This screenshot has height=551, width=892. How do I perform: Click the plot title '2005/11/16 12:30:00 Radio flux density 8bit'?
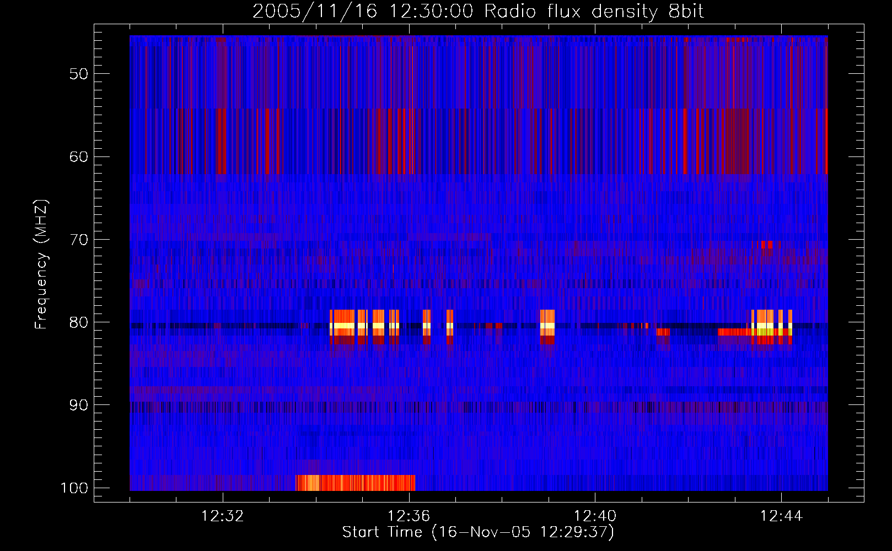[x=478, y=11]
